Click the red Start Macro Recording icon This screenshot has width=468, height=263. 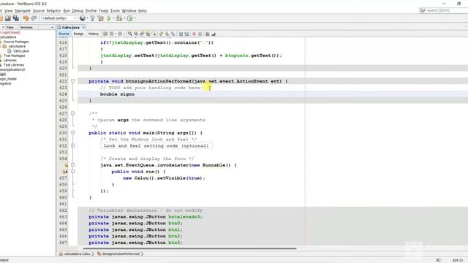click(194, 34)
